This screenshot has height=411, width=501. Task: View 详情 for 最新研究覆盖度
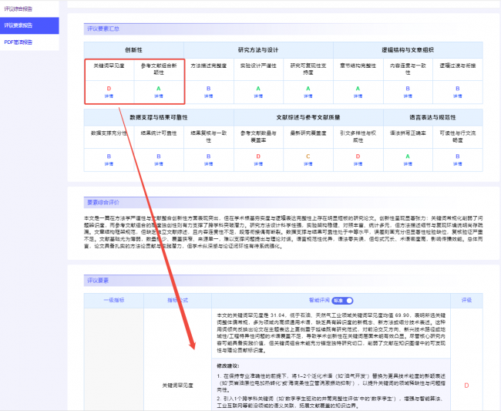coord(308,163)
